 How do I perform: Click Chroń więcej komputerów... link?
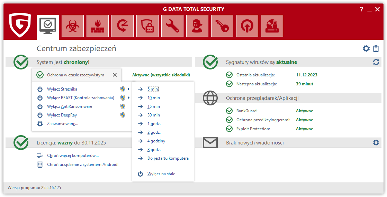[x=73, y=156]
